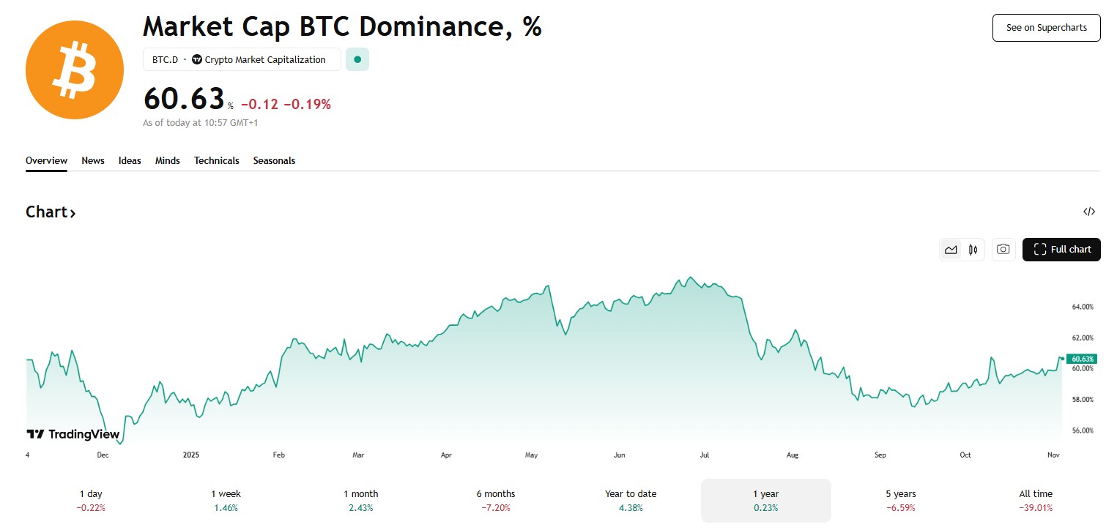Screen dimensions: 1117x530
Task: Click the TradingView logo on chart
Action: click(x=73, y=434)
